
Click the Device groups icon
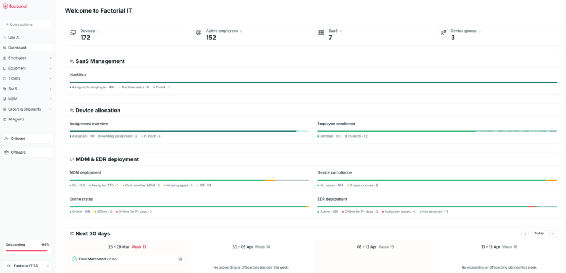[x=443, y=33]
